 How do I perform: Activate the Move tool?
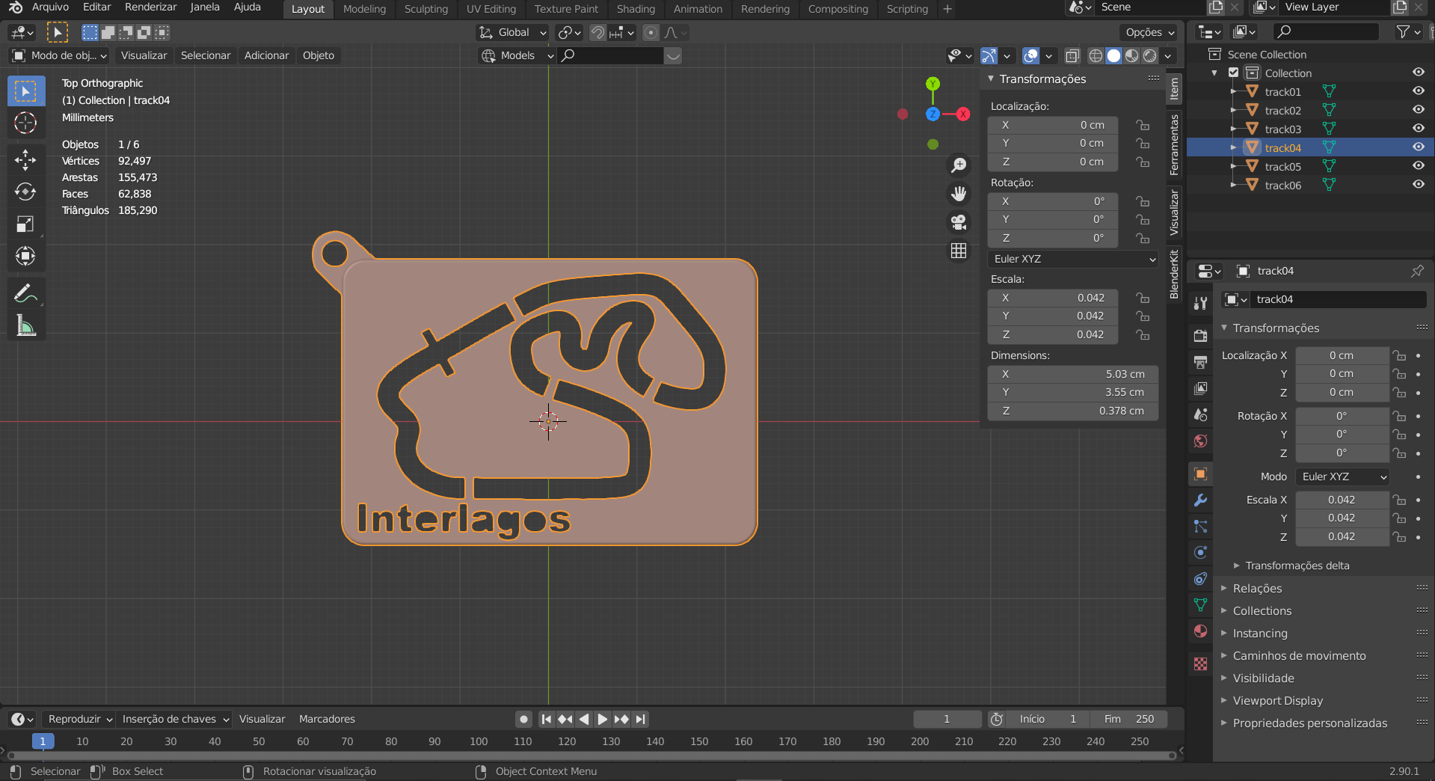pyautogui.click(x=25, y=159)
